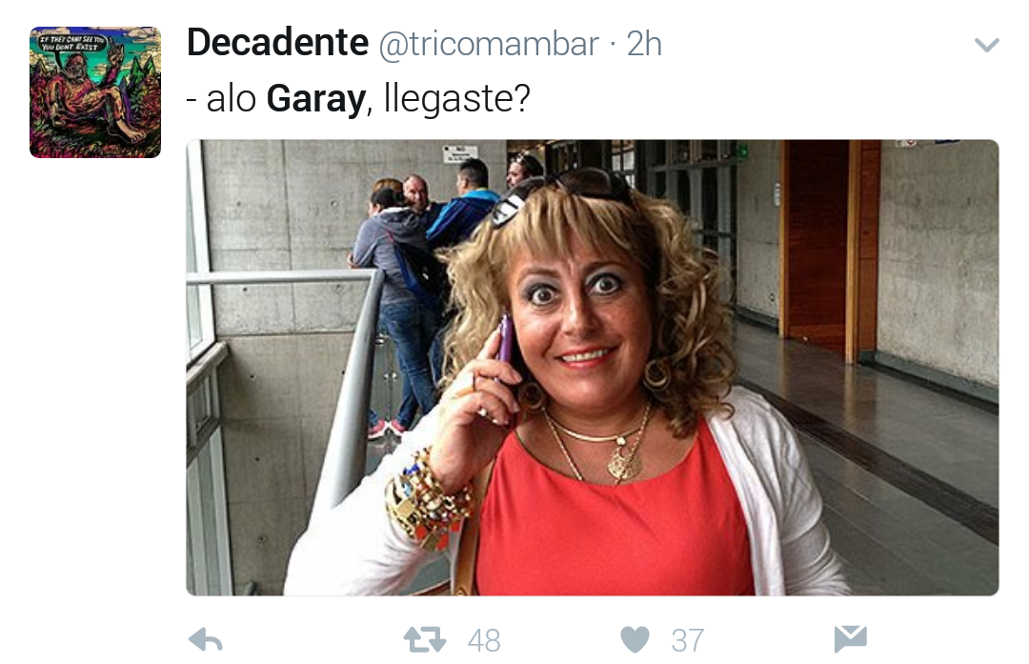Screen dimensions: 1029x664
Task: View the likes count 37
Action: (688, 640)
